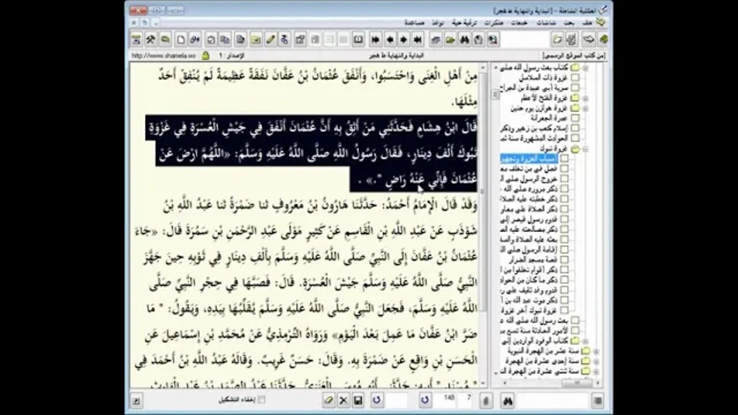Screen dimensions: 738x415
Task: Click the tools hammer icon in the toolbar
Action: 151,39
